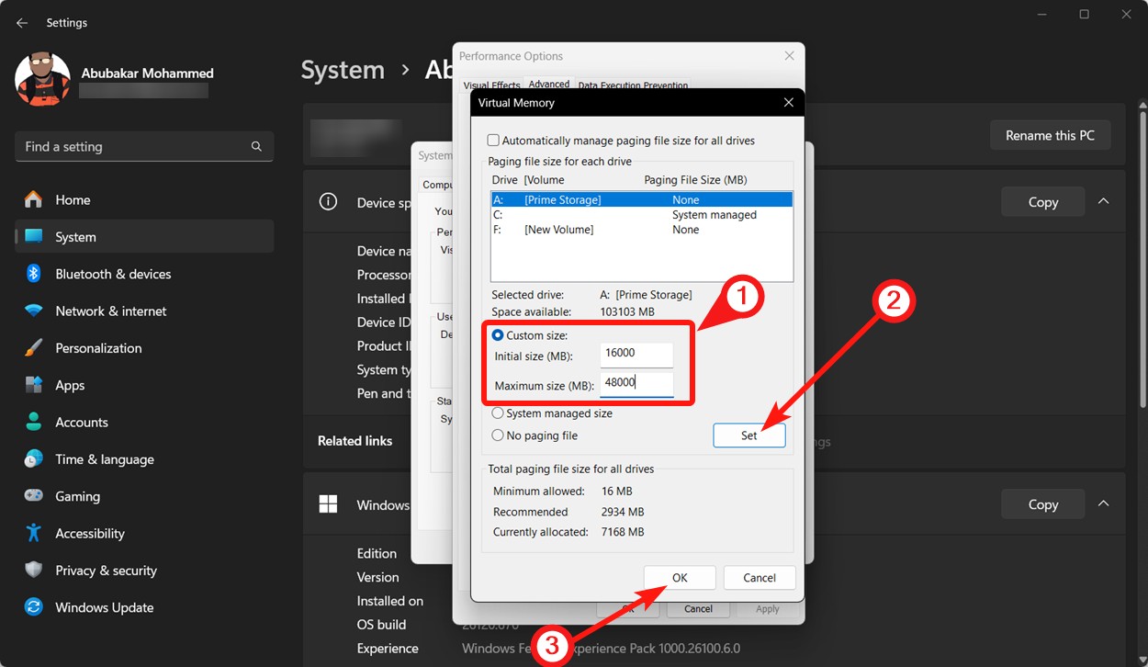Screen dimensions: 1148x667
Task: Switch to the Visual Effects tab
Action: tap(490, 84)
